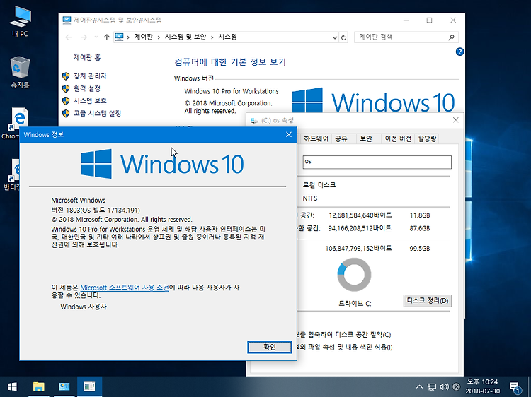The height and width of the screenshot is (397, 531).
Task: Click shield icon beside 원격 설정
Action: click(x=66, y=88)
